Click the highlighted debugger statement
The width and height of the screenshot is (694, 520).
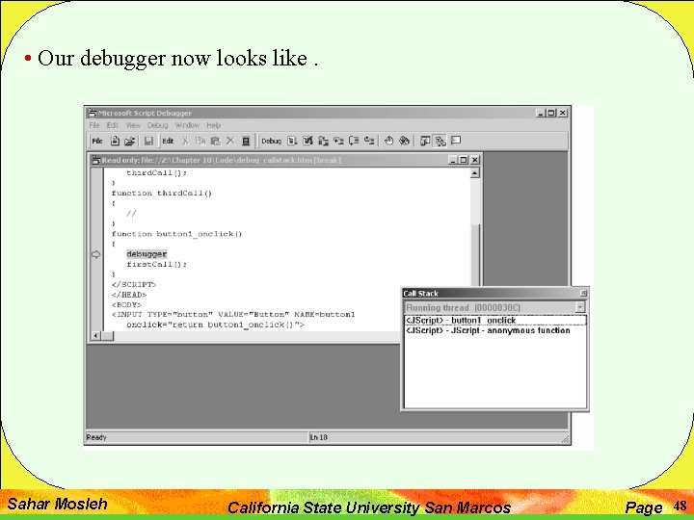coord(147,254)
